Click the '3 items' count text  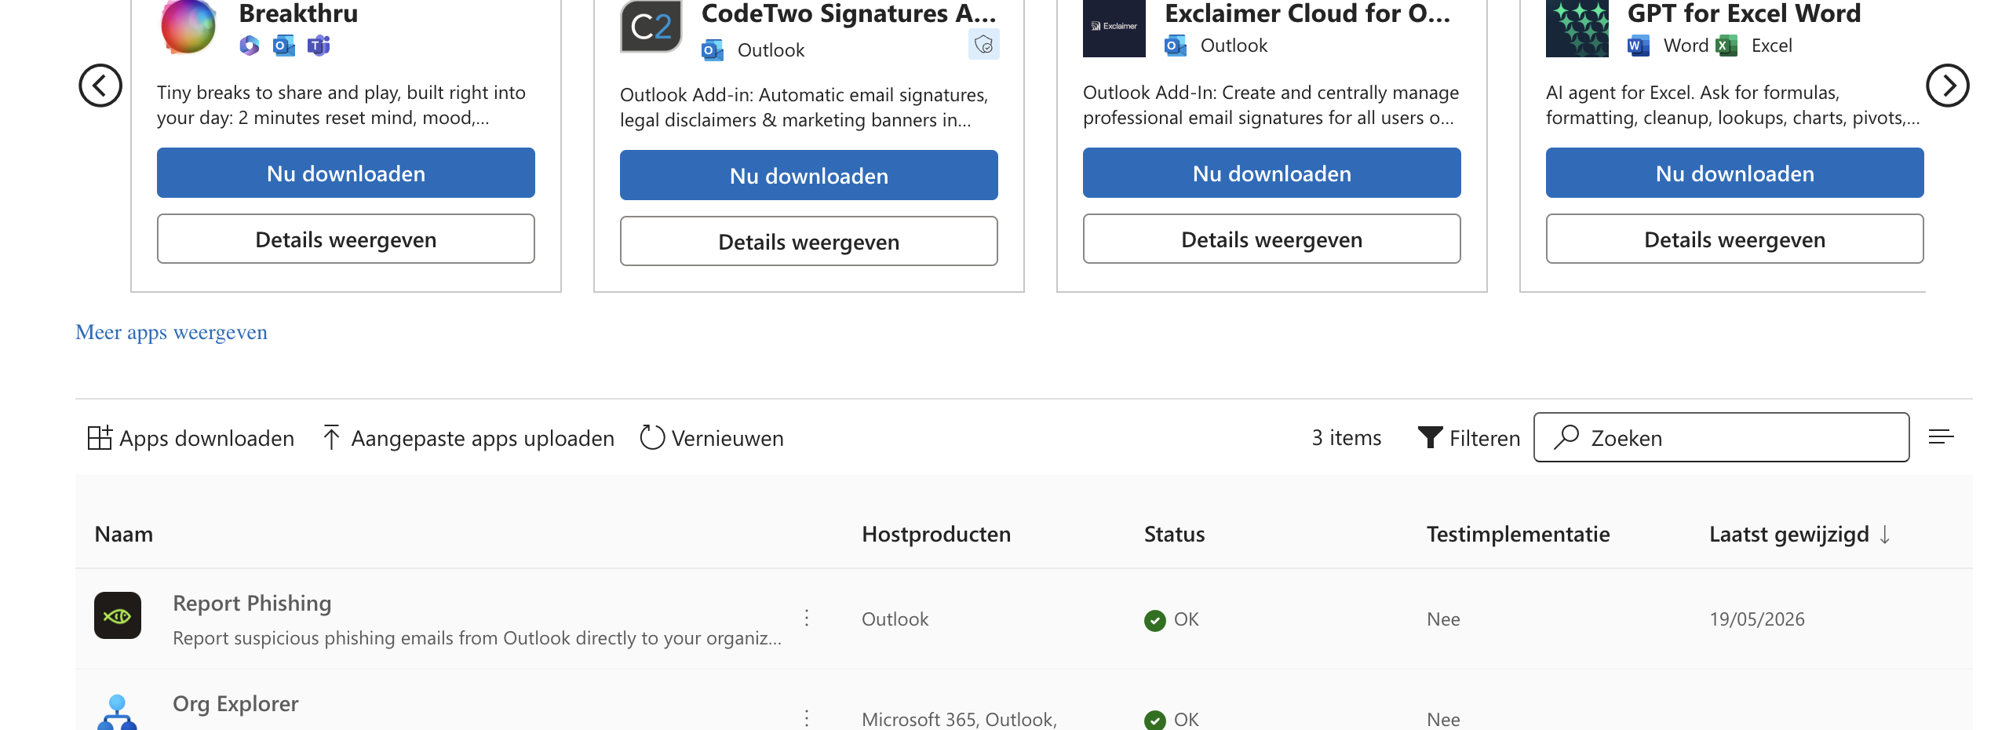tap(1347, 438)
